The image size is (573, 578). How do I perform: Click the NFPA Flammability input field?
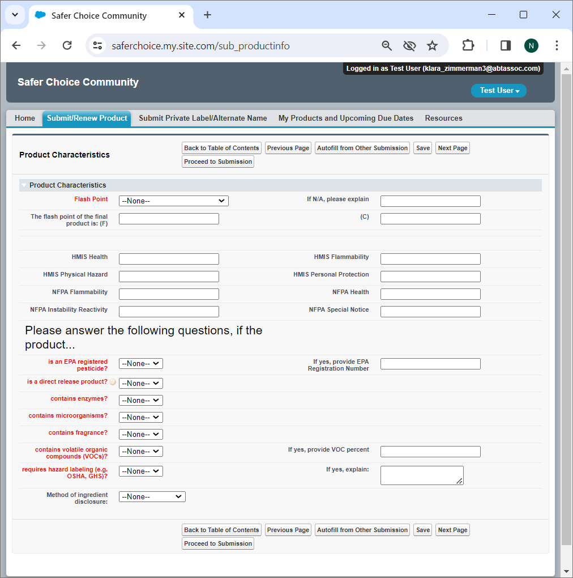pos(169,294)
